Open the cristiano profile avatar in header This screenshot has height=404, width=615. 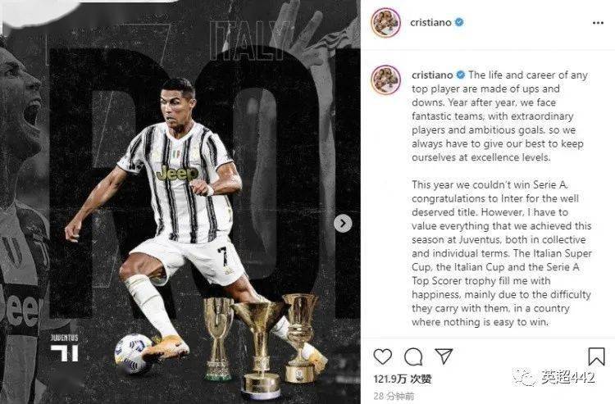(385, 23)
